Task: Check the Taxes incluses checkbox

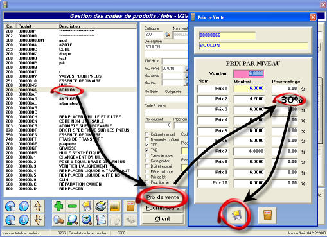Action: 147,155
